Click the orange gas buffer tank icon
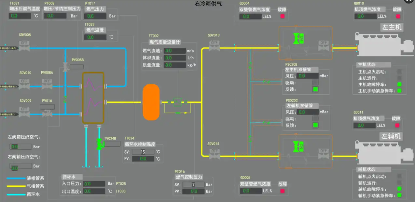 point(151,102)
